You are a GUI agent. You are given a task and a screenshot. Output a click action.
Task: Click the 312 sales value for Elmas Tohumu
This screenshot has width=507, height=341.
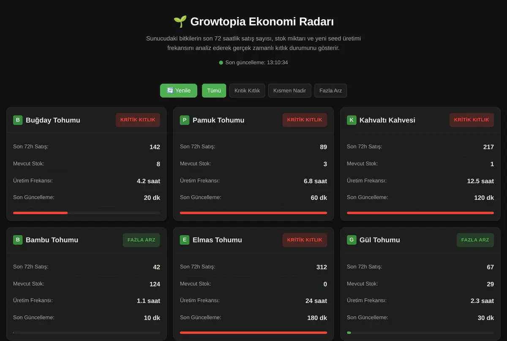click(x=322, y=267)
